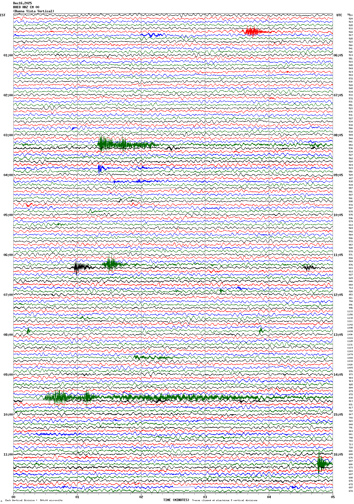Click the 02 minute tick on the bottom axis
This screenshot has height=504, width=354.
tap(141, 497)
